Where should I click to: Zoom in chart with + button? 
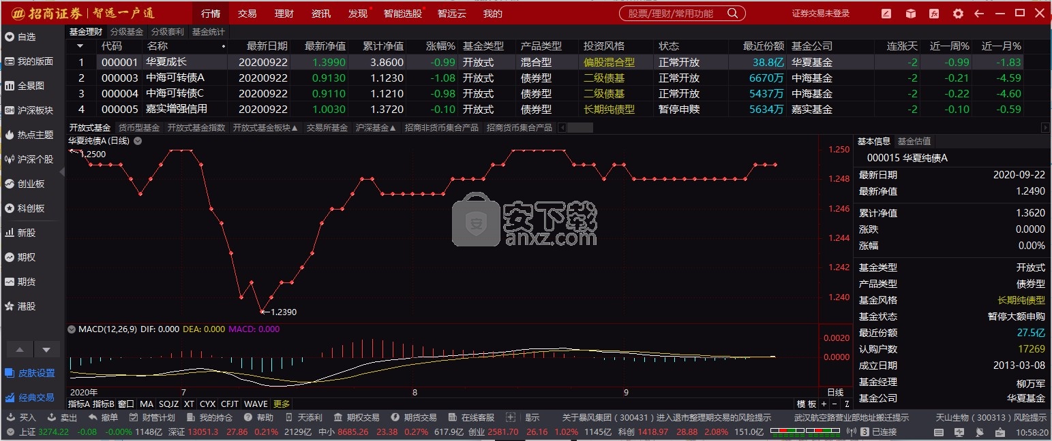coord(823,404)
